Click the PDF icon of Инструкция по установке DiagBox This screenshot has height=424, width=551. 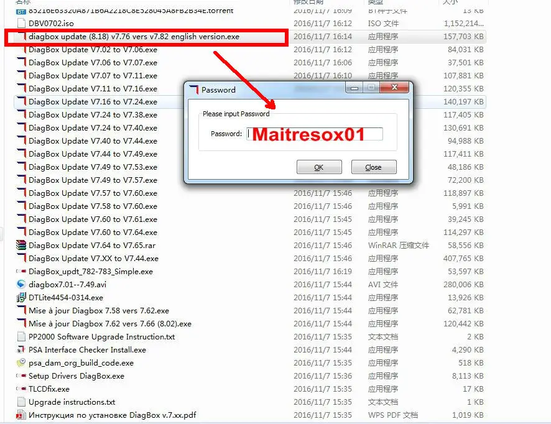pyautogui.click(x=21, y=415)
